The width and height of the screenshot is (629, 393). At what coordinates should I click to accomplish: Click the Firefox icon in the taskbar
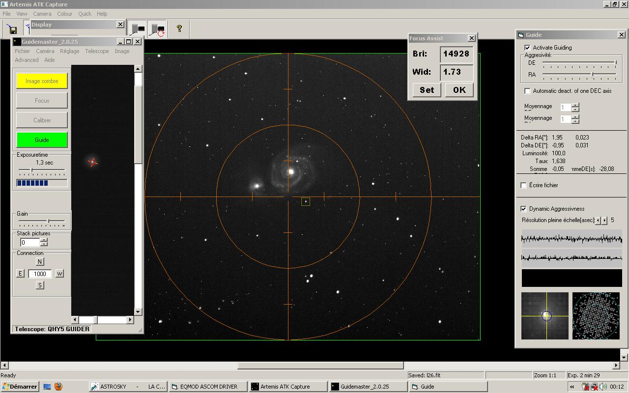tap(58, 387)
